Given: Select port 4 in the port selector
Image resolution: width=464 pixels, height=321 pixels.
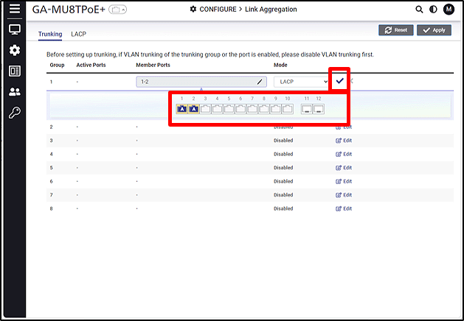Looking at the screenshot, I should pos(217,109).
